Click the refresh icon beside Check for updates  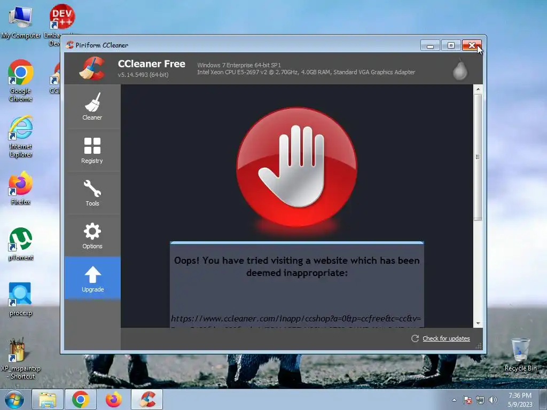tap(415, 338)
